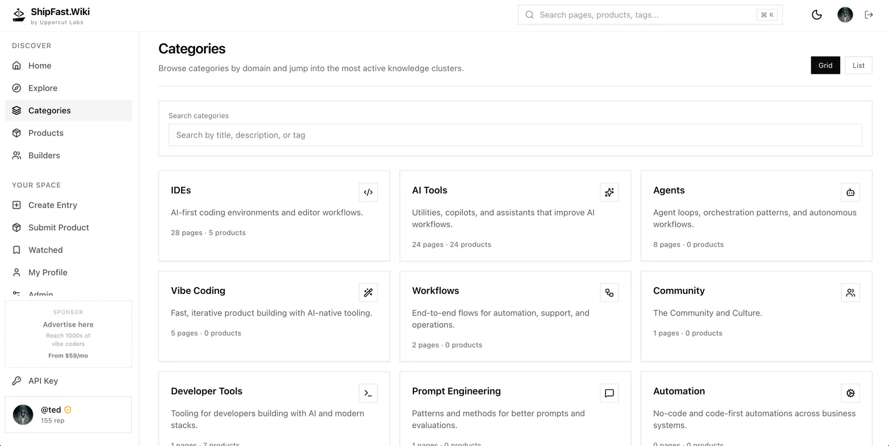Open the Workflows category title
The height and width of the screenshot is (446, 889).
[436, 291]
